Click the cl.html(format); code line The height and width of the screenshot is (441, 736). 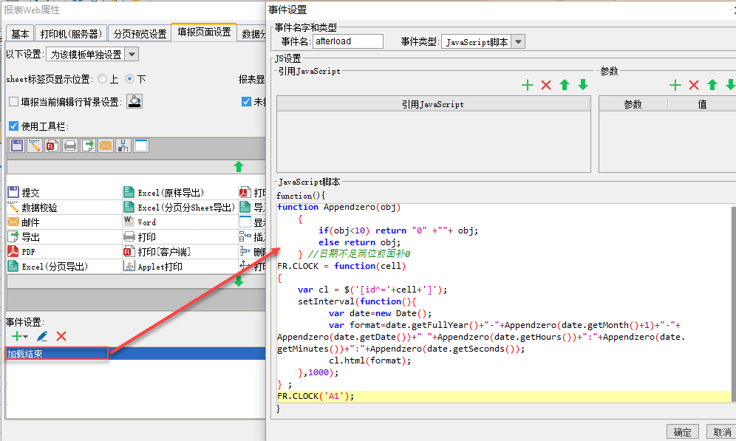coord(370,360)
